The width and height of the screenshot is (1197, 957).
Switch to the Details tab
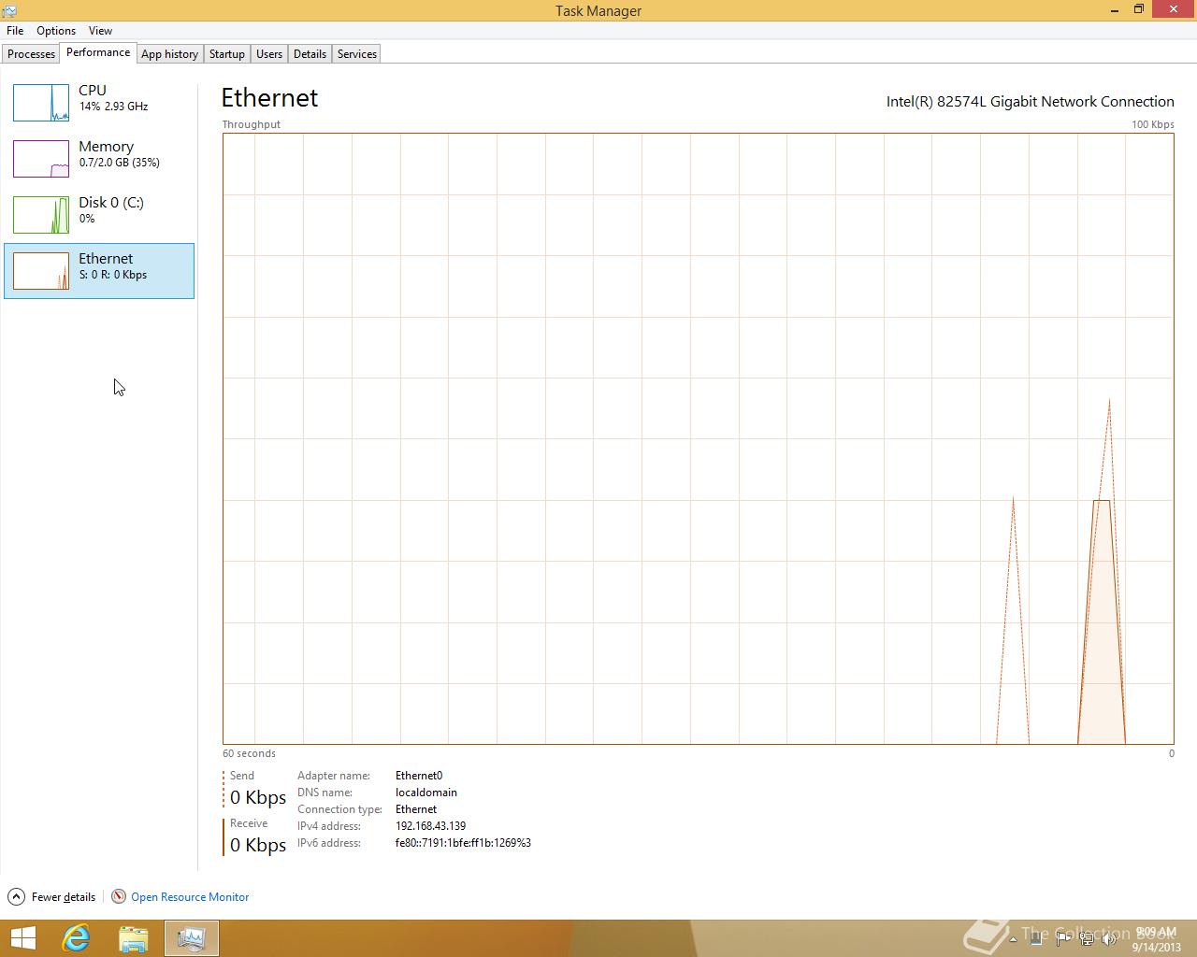[310, 54]
